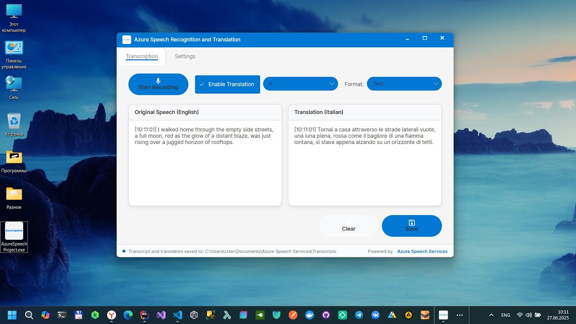Viewport: 576px width, 324px height.
Task: Open the Azure Speech app taskbar button
Action: 443,315
